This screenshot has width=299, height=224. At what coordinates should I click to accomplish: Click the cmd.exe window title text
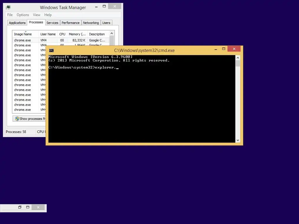(x=144, y=50)
